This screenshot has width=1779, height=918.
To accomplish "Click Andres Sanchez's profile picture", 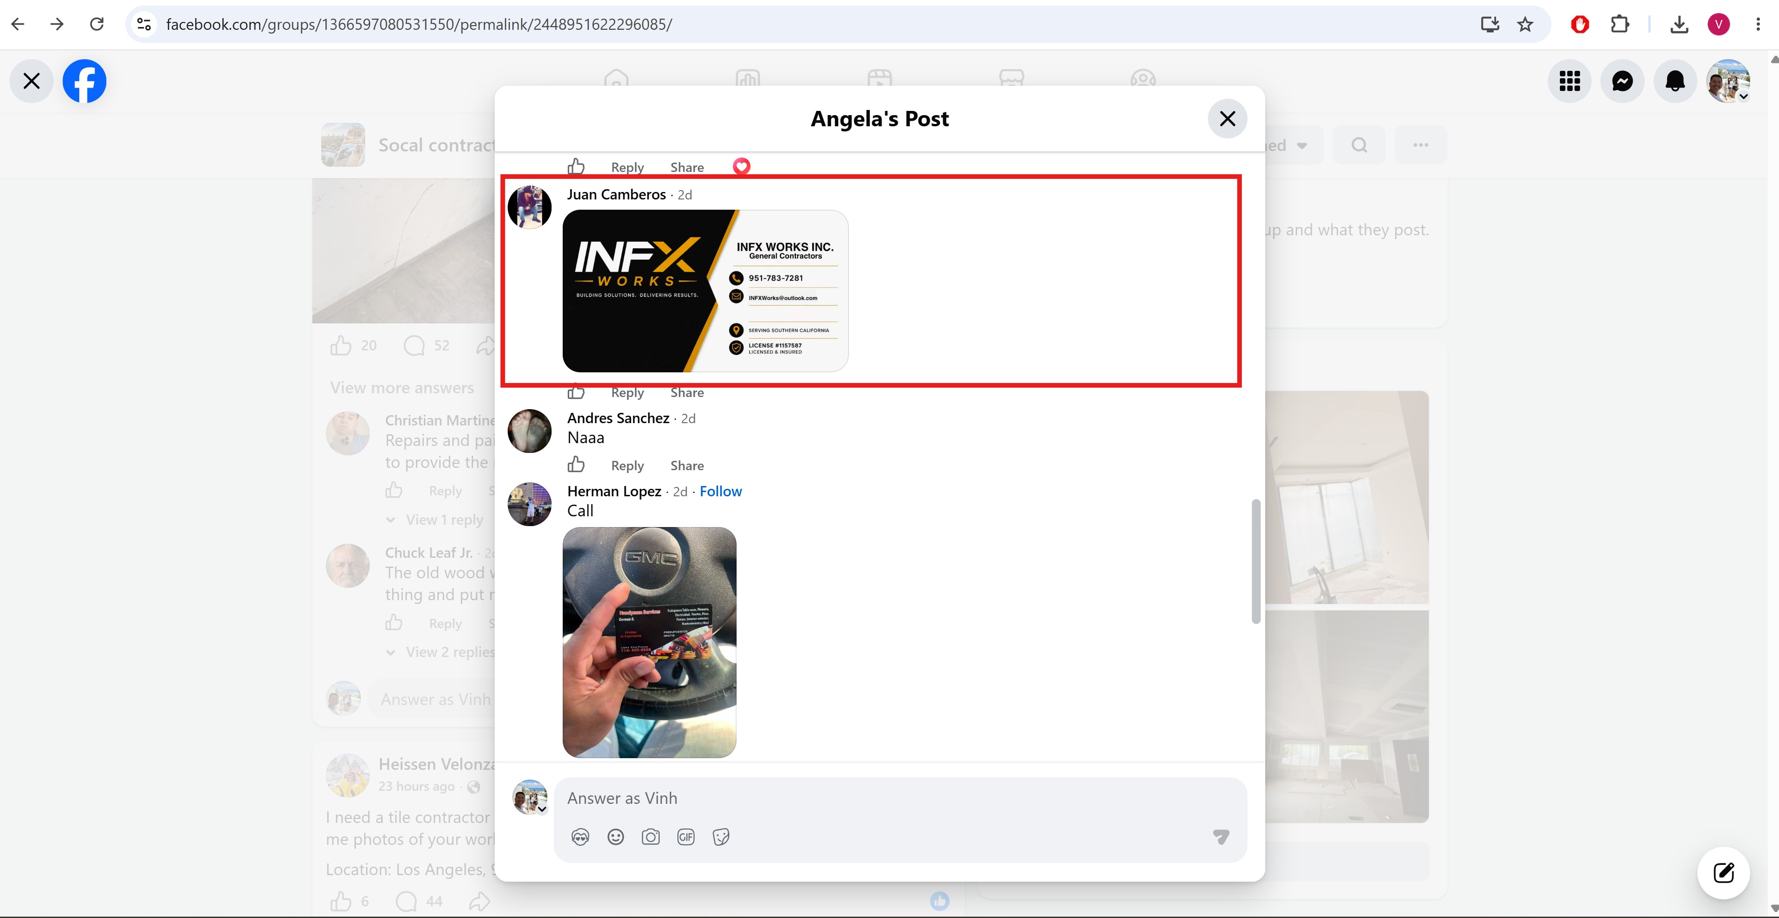I will pyautogui.click(x=530, y=431).
